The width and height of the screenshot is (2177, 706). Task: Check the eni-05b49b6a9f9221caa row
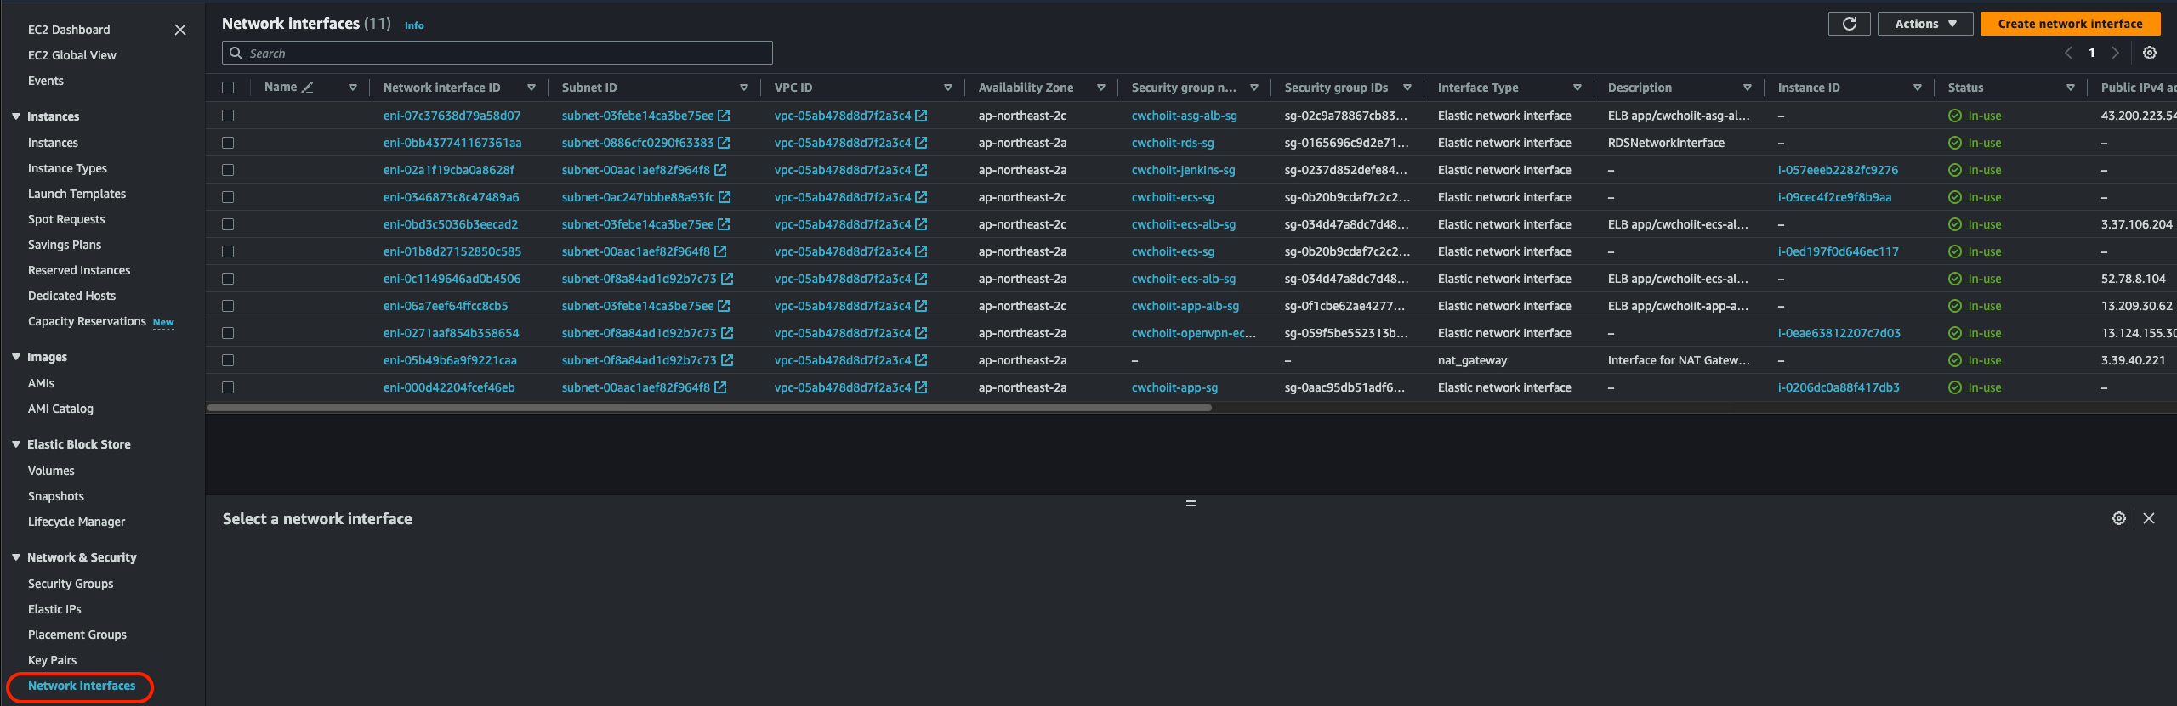[228, 360]
